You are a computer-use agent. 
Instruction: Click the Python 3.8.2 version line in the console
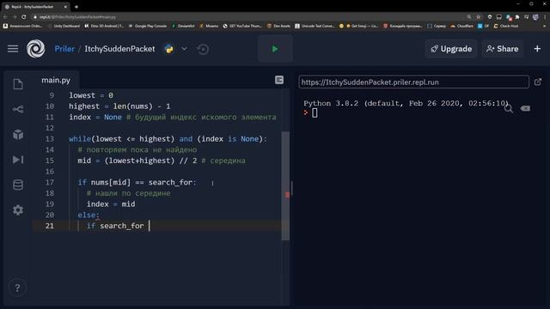click(406, 103)
